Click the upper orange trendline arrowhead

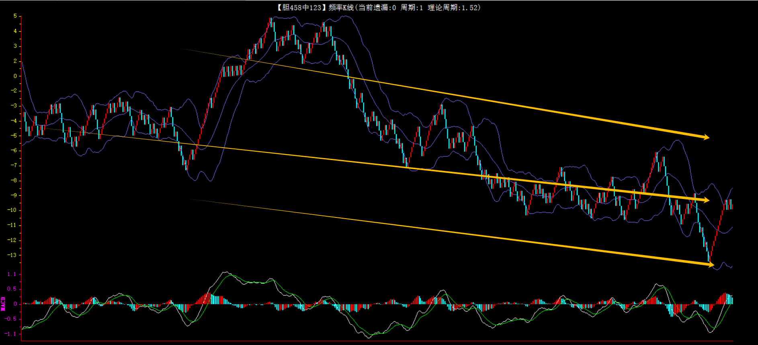point(706,137)
